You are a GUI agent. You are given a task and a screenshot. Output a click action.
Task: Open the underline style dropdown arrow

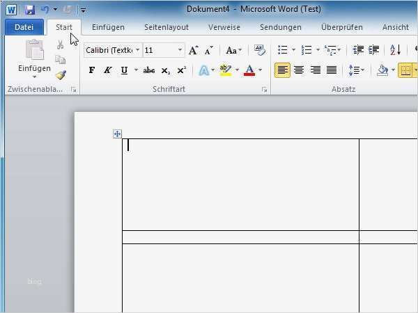(x=136, y=70)
